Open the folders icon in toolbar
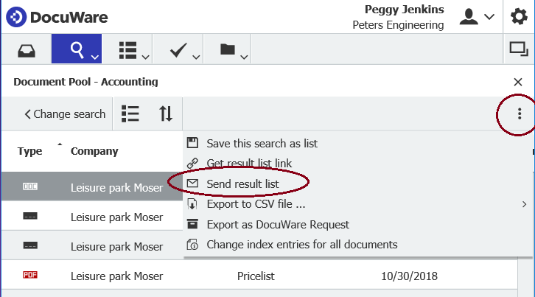 click(x=228, y=49)
